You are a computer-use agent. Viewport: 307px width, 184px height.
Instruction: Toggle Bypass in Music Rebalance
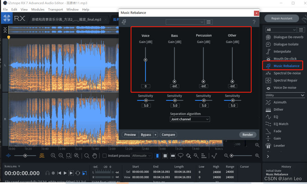146,135
